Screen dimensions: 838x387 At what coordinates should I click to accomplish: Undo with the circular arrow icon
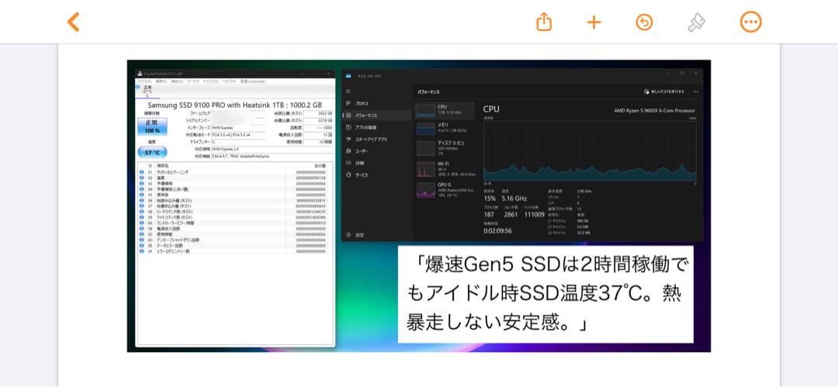coord(644,22)
